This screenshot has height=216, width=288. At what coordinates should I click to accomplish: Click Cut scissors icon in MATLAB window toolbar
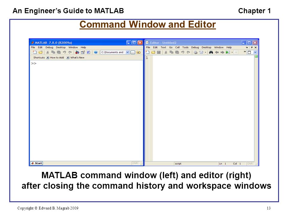48,52
